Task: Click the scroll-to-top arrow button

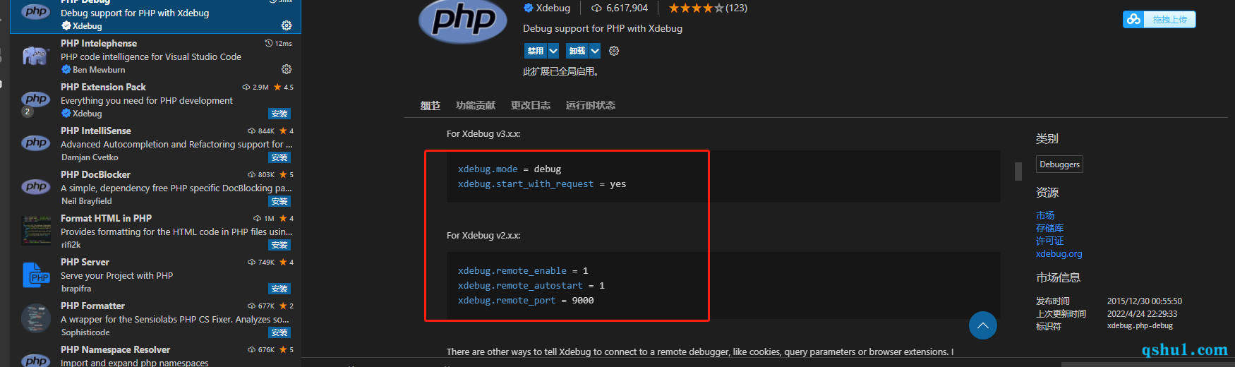Action: tap(983, 325)
